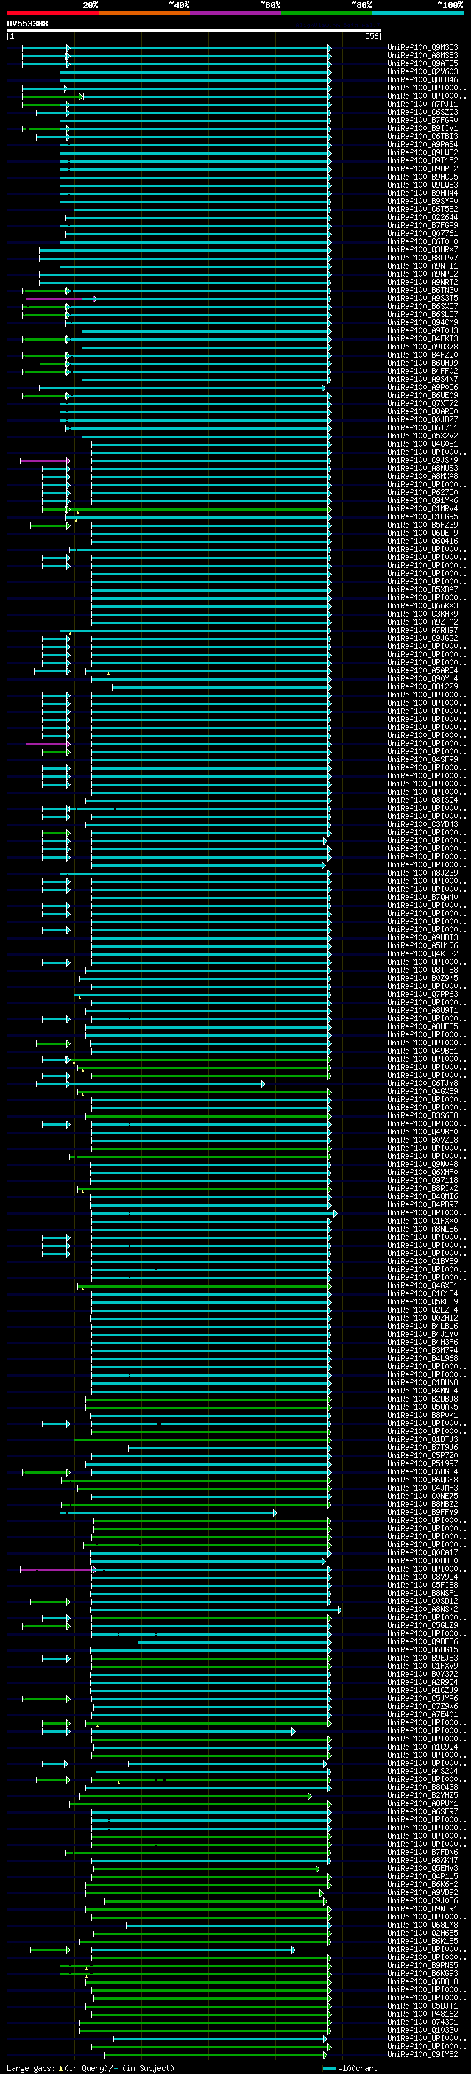Select label UniRef100_Q94CM9
This screenshot has width=471, height=2074.
422,322
